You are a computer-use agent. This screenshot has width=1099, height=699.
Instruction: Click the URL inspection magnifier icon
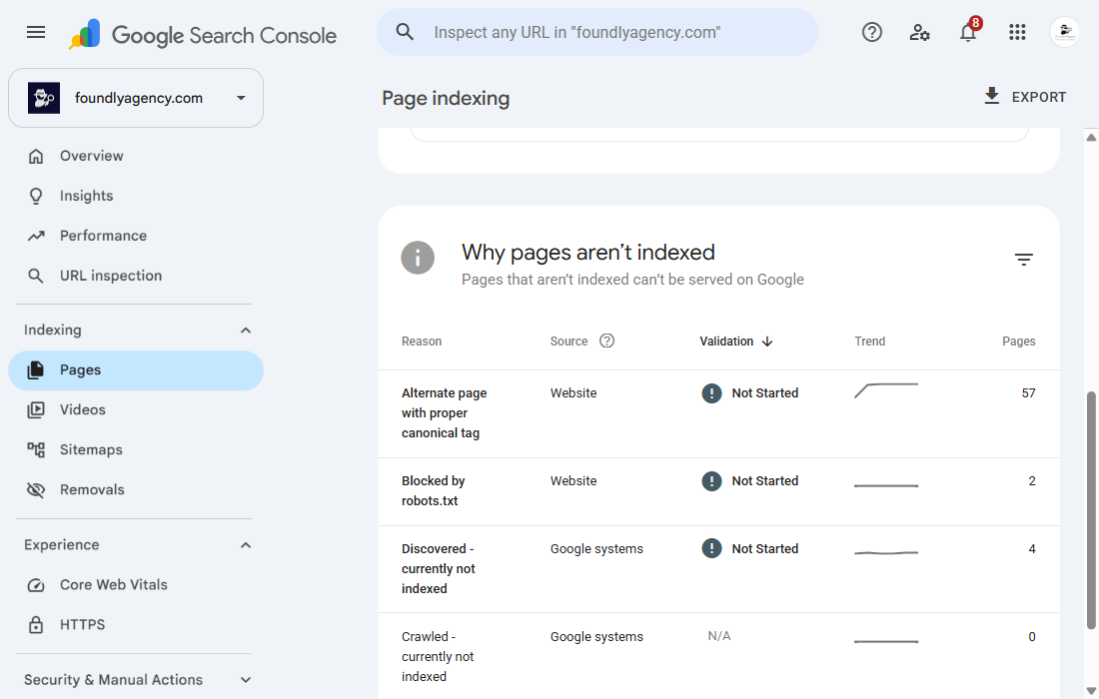[36, 276]
